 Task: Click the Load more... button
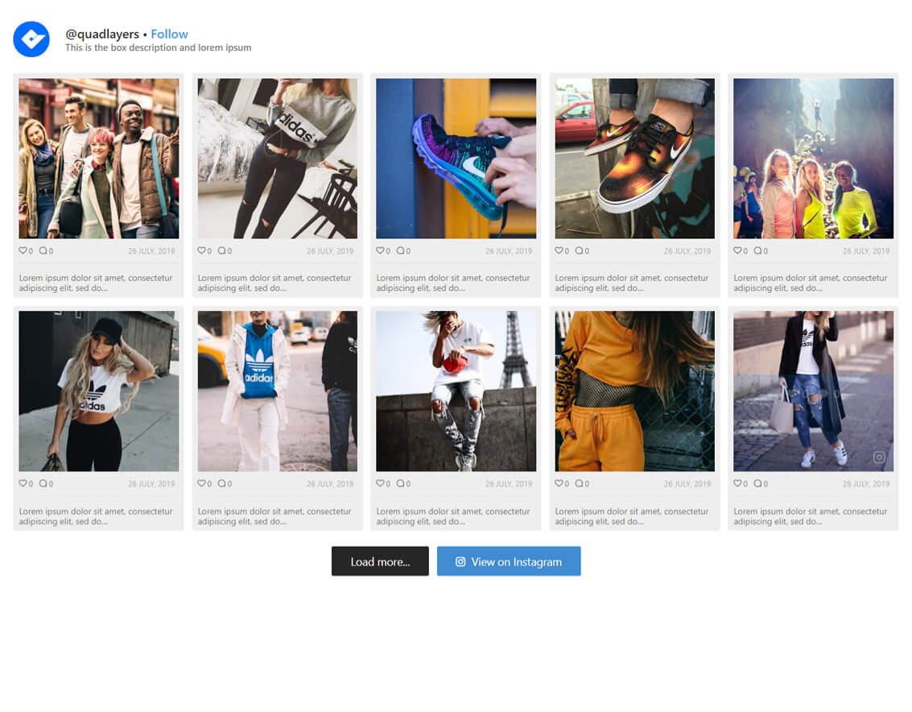pos(380,561)
